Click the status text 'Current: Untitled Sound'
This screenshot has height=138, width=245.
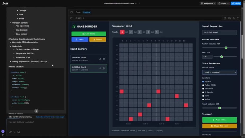tap(124, 131)
